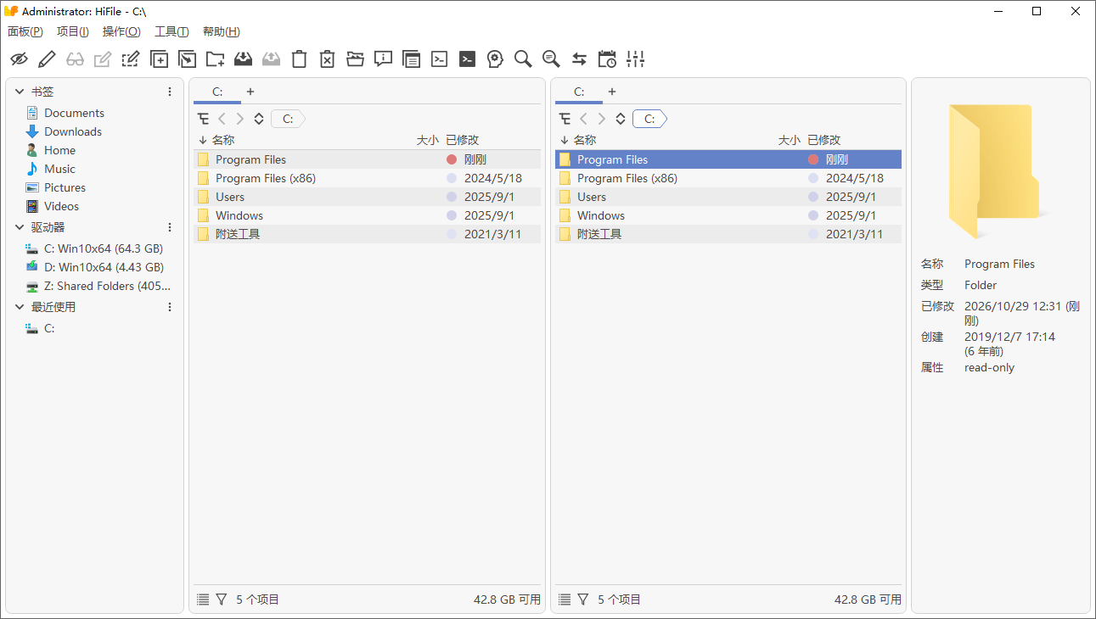Image resolution: width=1096 pixels, height=619 pixels.
Task: Select Windows folder in the left panel
Action: (x=367, y=215)
